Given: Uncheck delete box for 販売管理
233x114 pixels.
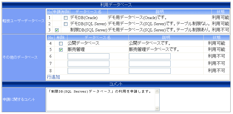Looking at the screenshot, I should (x=61, y=50).
